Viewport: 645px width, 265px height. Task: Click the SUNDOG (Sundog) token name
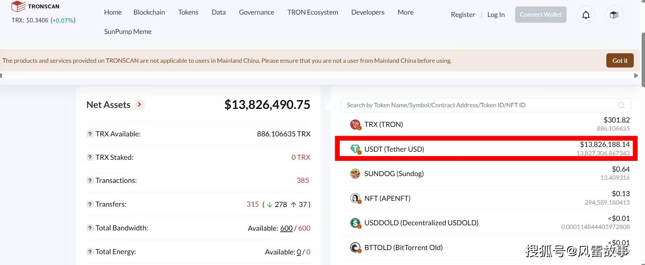pyautogui.click(x=394, y=174)
